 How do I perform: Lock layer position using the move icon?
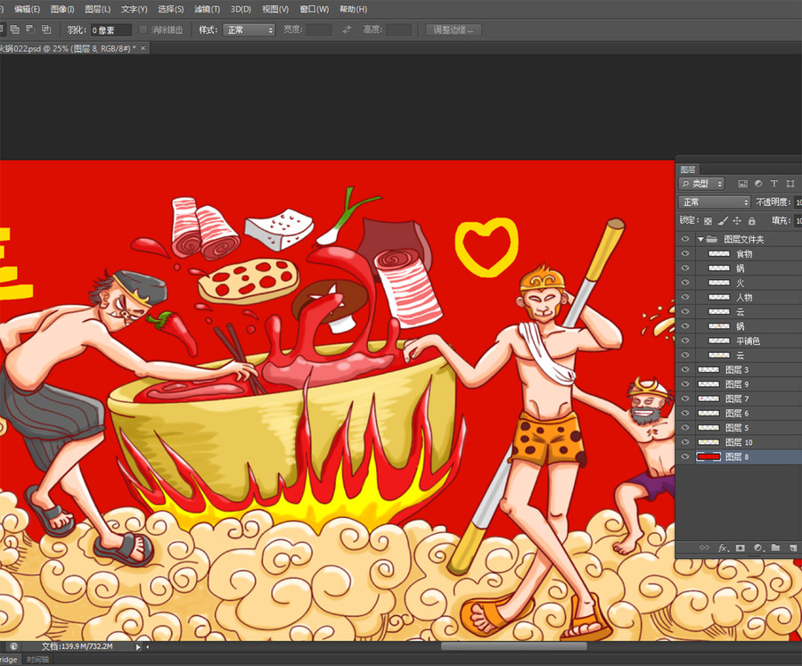(737, 220)
